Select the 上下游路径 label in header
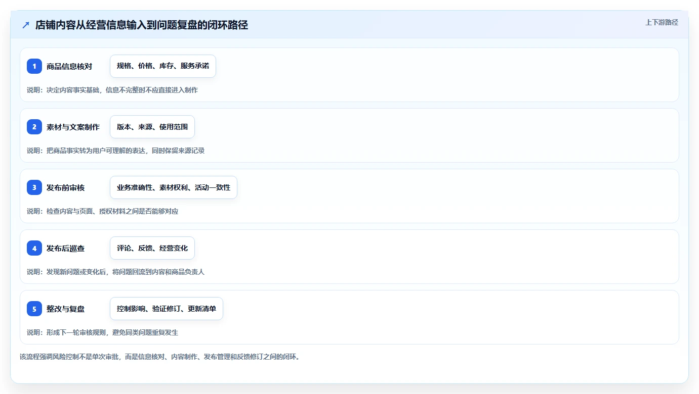 (662, 22)
